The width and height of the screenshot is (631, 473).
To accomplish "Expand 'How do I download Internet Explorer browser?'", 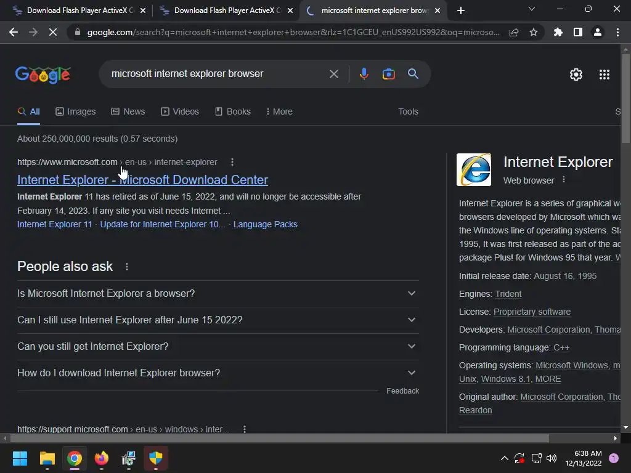I will pos(218,373).
